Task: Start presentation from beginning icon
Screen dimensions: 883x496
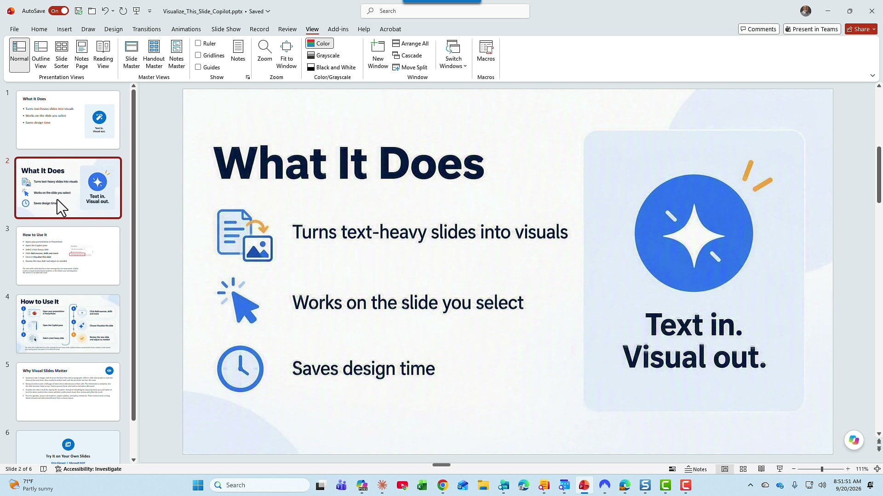Action: [136, 11]
